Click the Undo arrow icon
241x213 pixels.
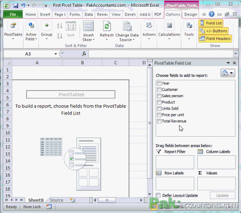(23, 6)
